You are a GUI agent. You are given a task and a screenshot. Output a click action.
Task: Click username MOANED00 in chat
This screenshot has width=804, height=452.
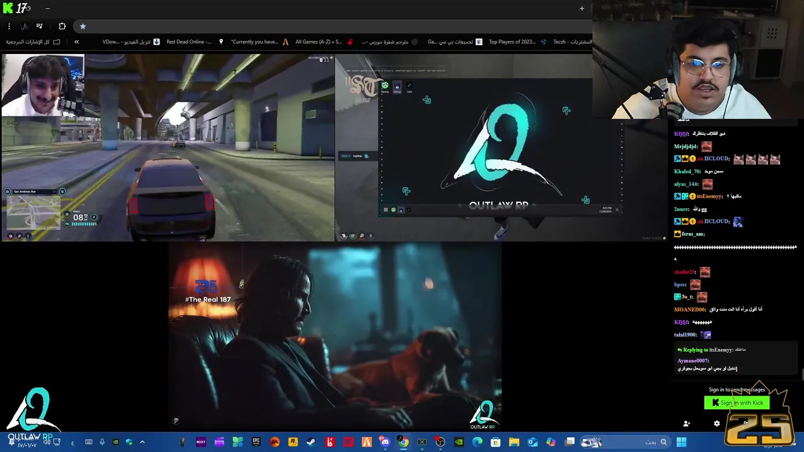pyautogui.click(x=690, y=309)
